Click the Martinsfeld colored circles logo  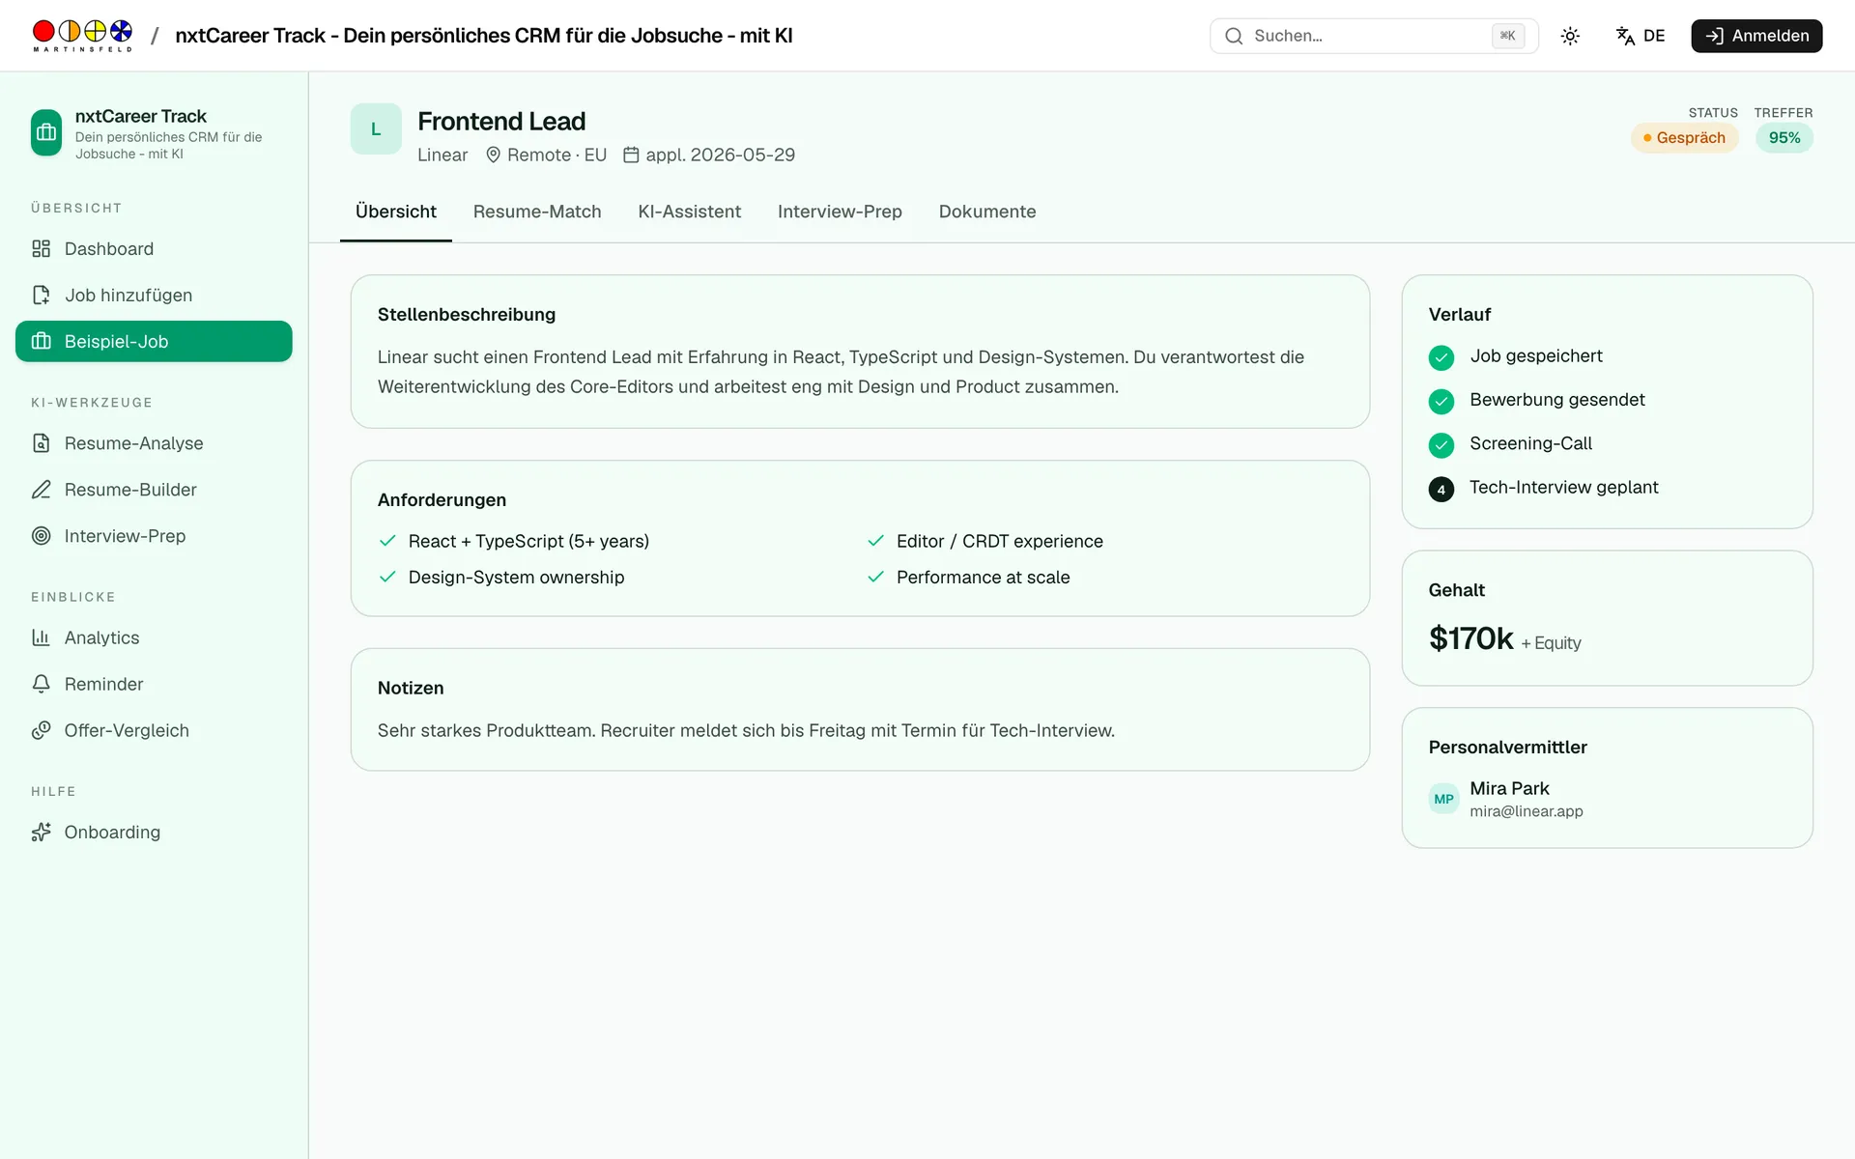(x=82, y=35)
